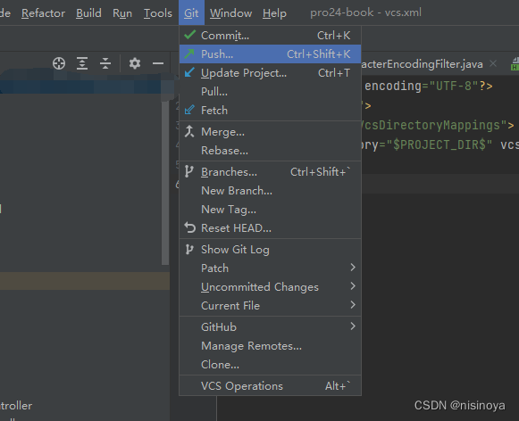Close the CharacterEncodingFilter.java tab

(x=493, y=63)
